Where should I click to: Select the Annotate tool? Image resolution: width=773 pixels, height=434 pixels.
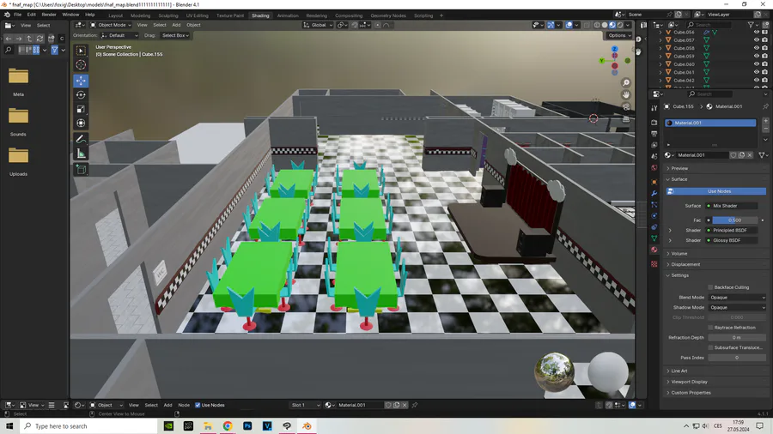(81, 139)
